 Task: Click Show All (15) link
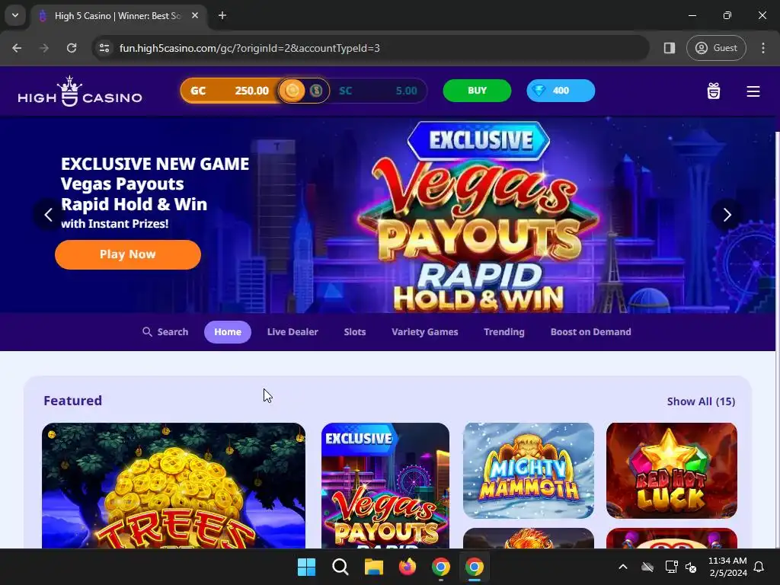click(701, 401)
